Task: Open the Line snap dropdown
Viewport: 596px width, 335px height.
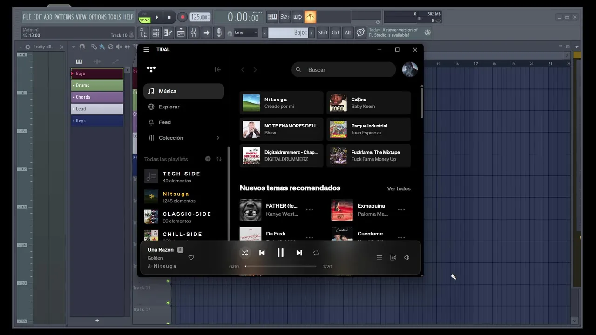Action: [x=246, y=33]
